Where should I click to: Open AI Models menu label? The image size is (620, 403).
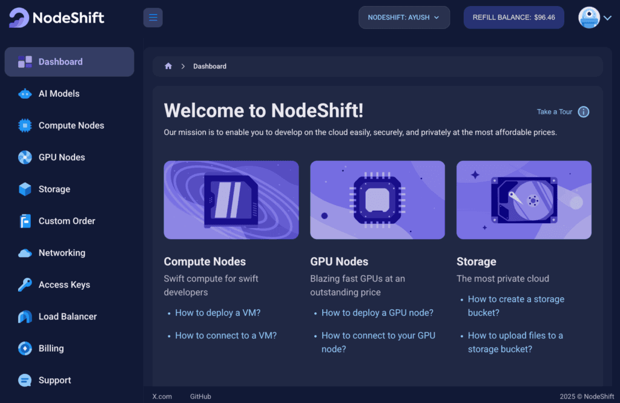coord(59,94)
